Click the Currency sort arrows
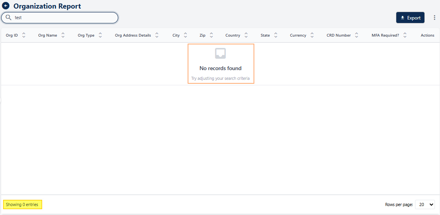 coord(312,35)
